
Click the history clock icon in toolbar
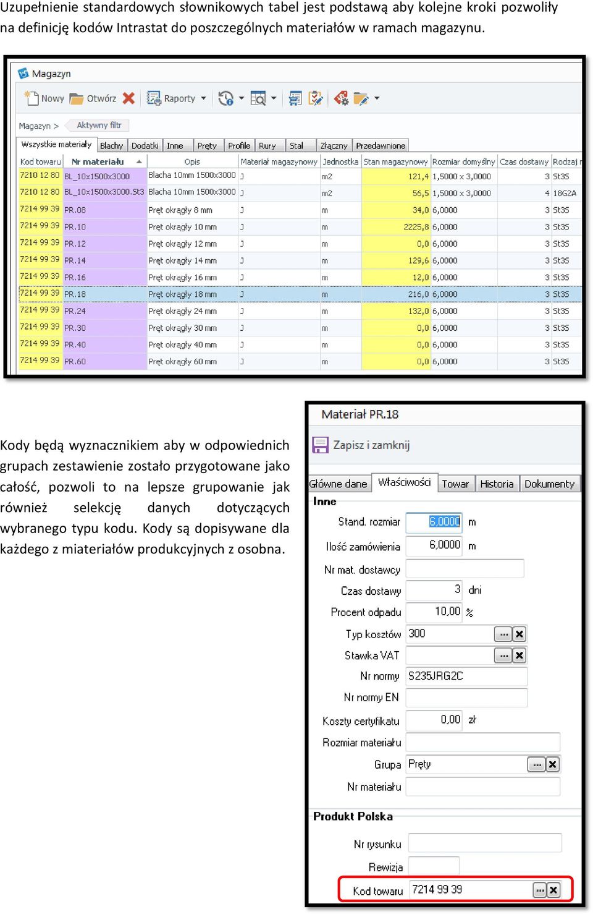(226, 98)
